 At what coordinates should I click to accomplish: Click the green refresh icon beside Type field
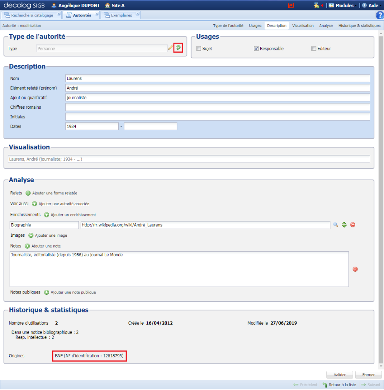point(178,48)
